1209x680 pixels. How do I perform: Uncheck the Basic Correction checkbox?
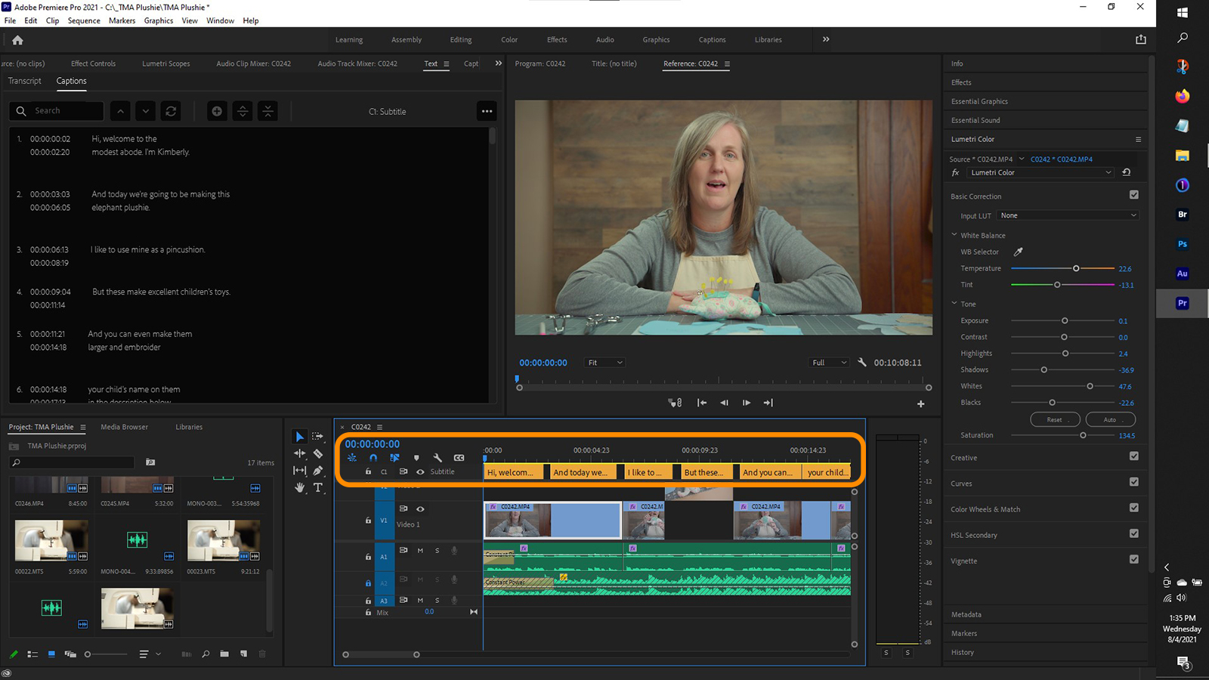click(x=1133, y=195)
